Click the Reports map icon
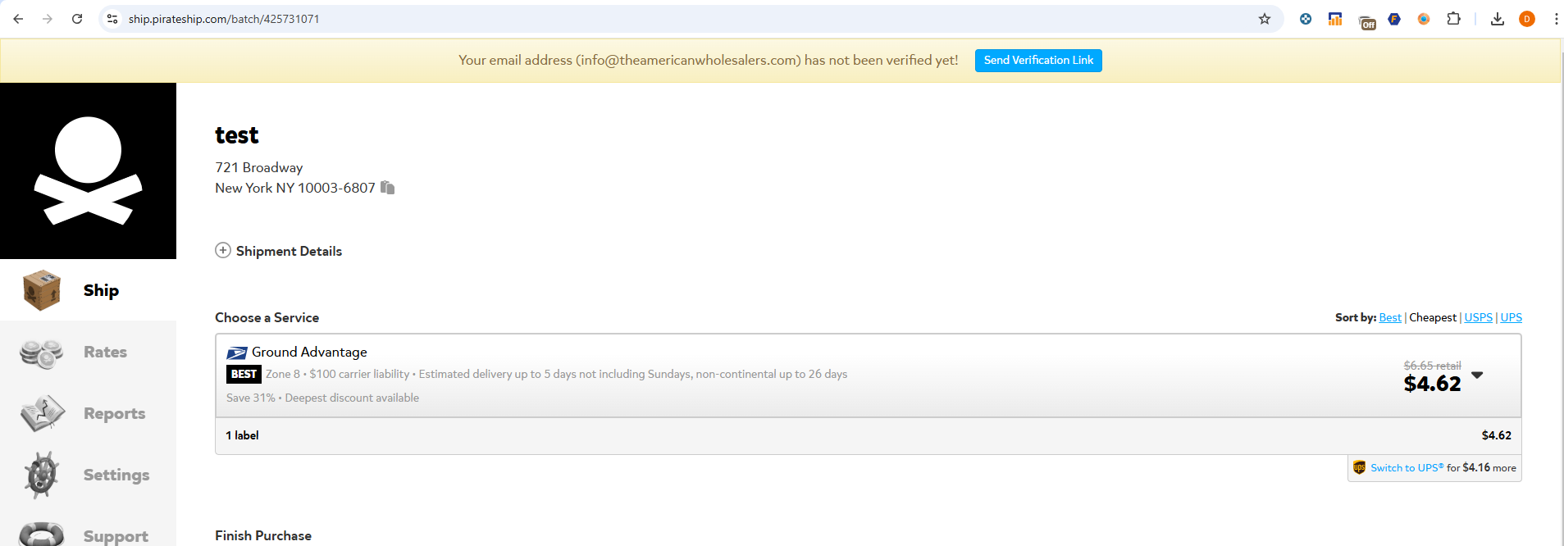This screenshot has height=546, width=1564. (x=42, y=413)
